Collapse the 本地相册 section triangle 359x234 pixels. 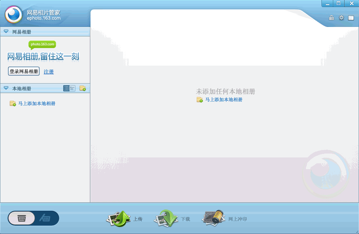tap(6, 88)
